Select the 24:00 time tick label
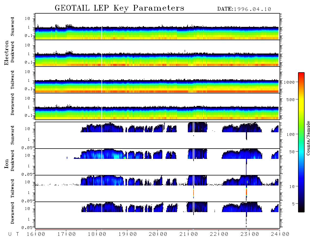The image size is (310, 239). point(280,234)
